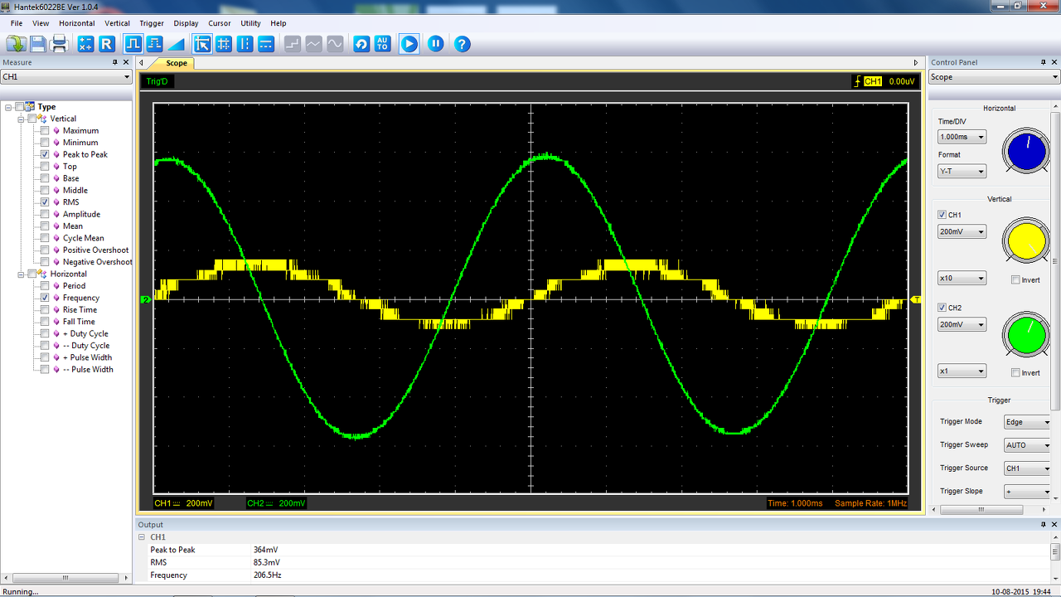1061x597 pixels.
Task: Open the Utility menu
Action: (250, 23)
